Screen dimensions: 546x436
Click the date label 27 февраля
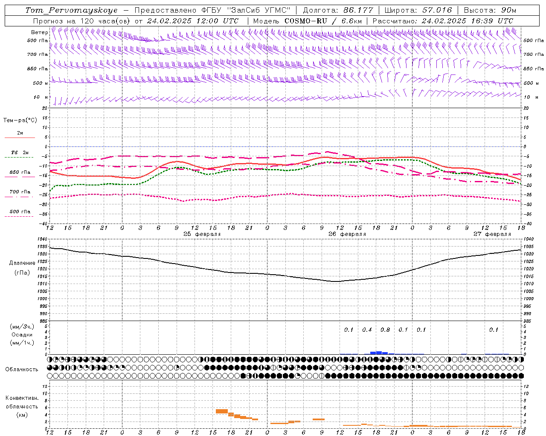click(492, 234)
